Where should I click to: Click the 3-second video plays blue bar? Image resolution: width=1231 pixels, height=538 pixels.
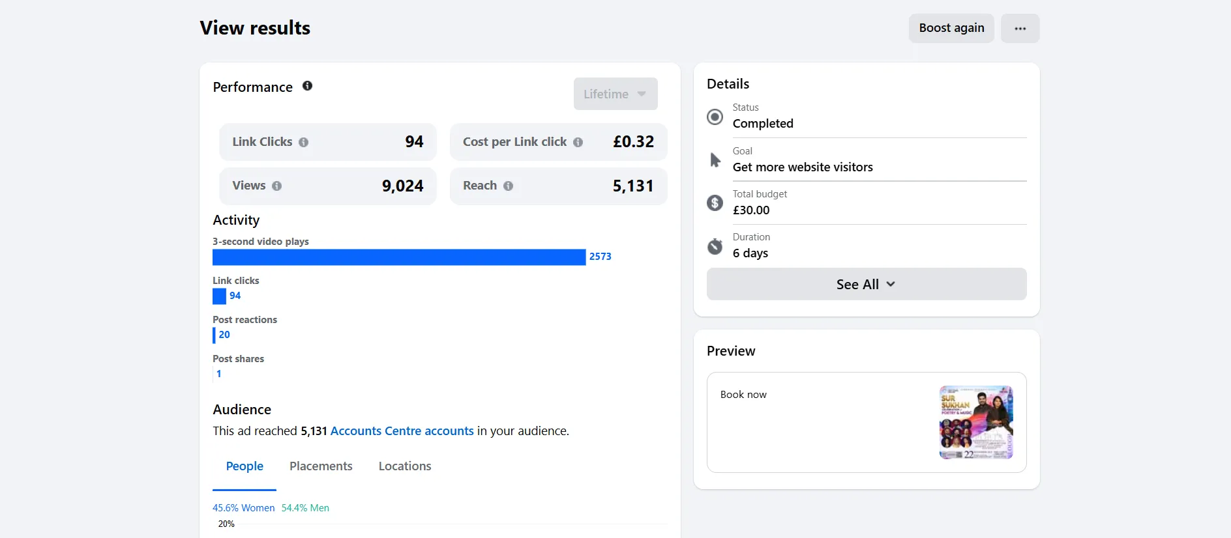click(x=398, y=257)
